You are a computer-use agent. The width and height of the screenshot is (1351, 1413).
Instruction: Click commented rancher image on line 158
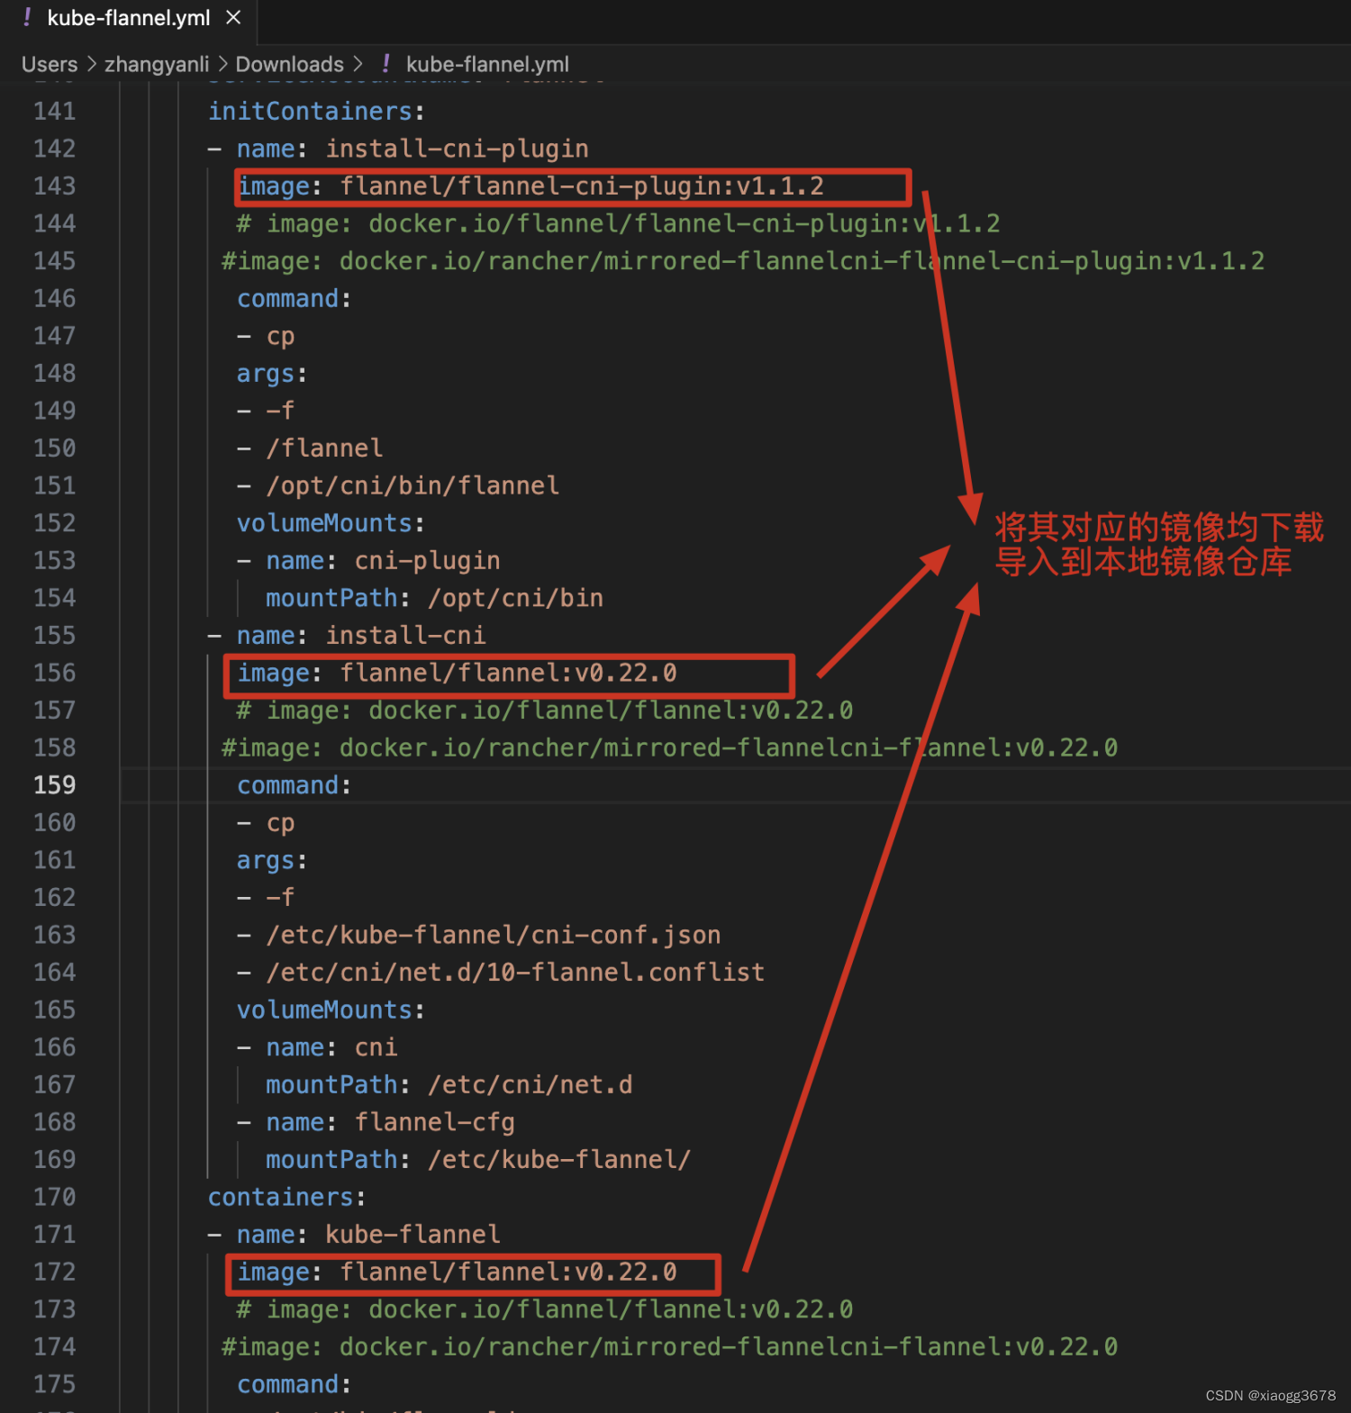click(669, 748)
